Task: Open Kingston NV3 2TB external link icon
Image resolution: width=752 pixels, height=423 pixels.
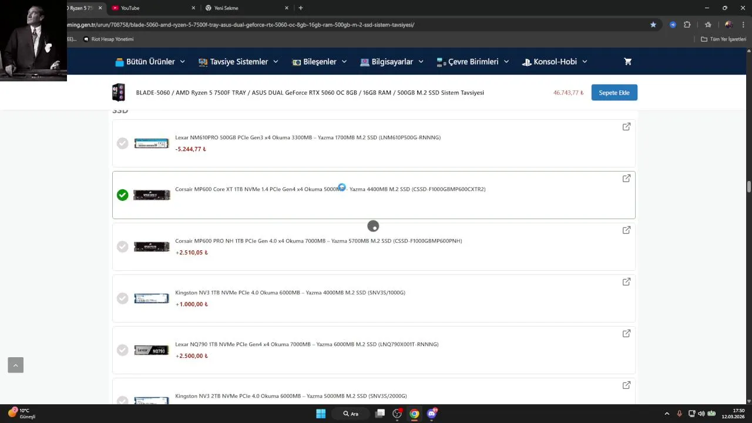Action: (x=626, y=385)
